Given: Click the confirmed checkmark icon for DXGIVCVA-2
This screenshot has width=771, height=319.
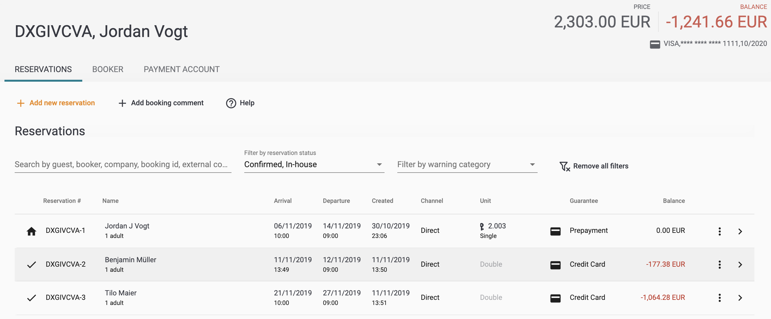Looking at the screenshot, I should coord(31,265).
